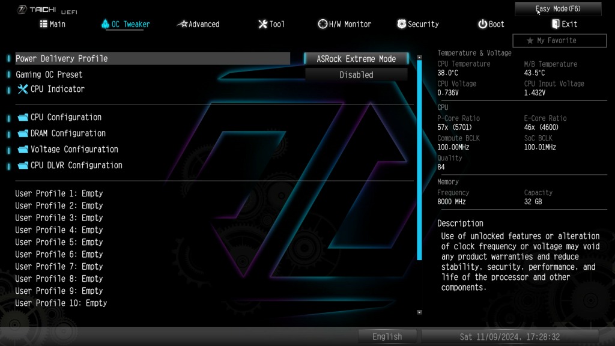615x346 pixels.
Task: Click User Profile 4: Empty
Action: click(x=59, y=230)
